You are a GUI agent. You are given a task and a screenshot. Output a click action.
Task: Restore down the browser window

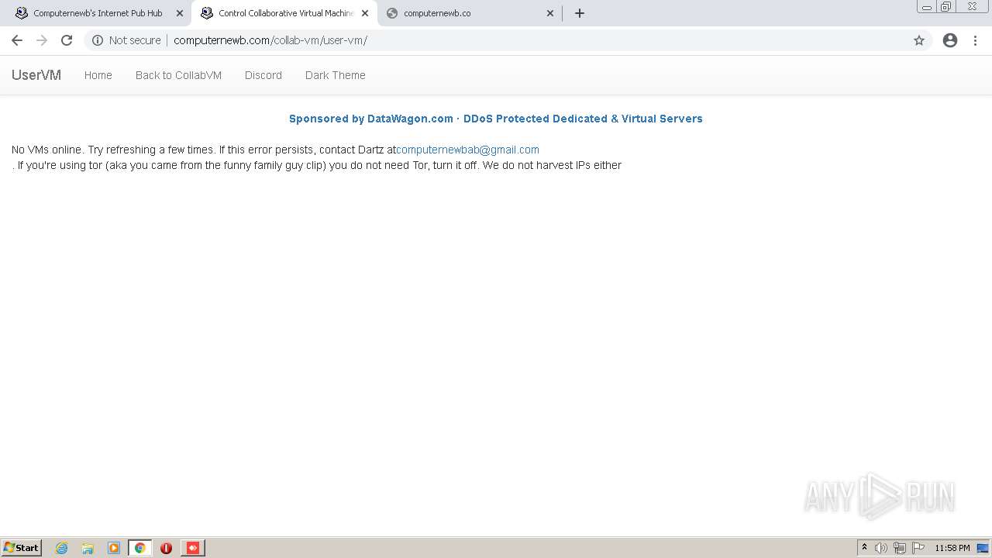946,6
